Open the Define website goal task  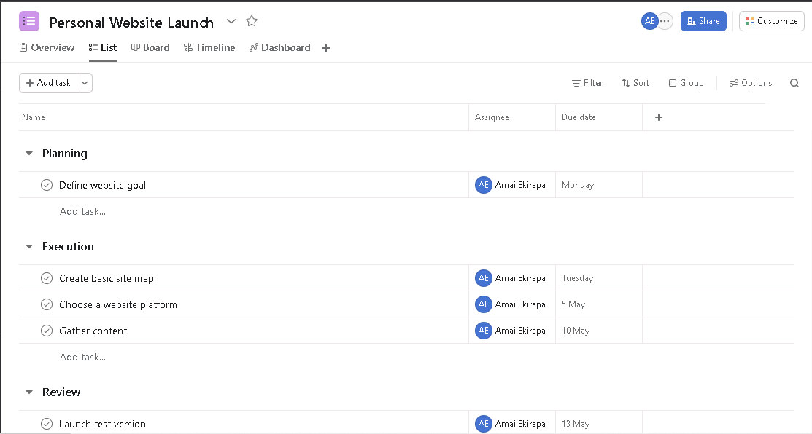point(103,185)
